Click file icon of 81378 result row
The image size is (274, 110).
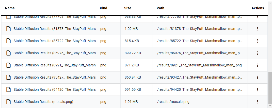click(x=9, y=29)
